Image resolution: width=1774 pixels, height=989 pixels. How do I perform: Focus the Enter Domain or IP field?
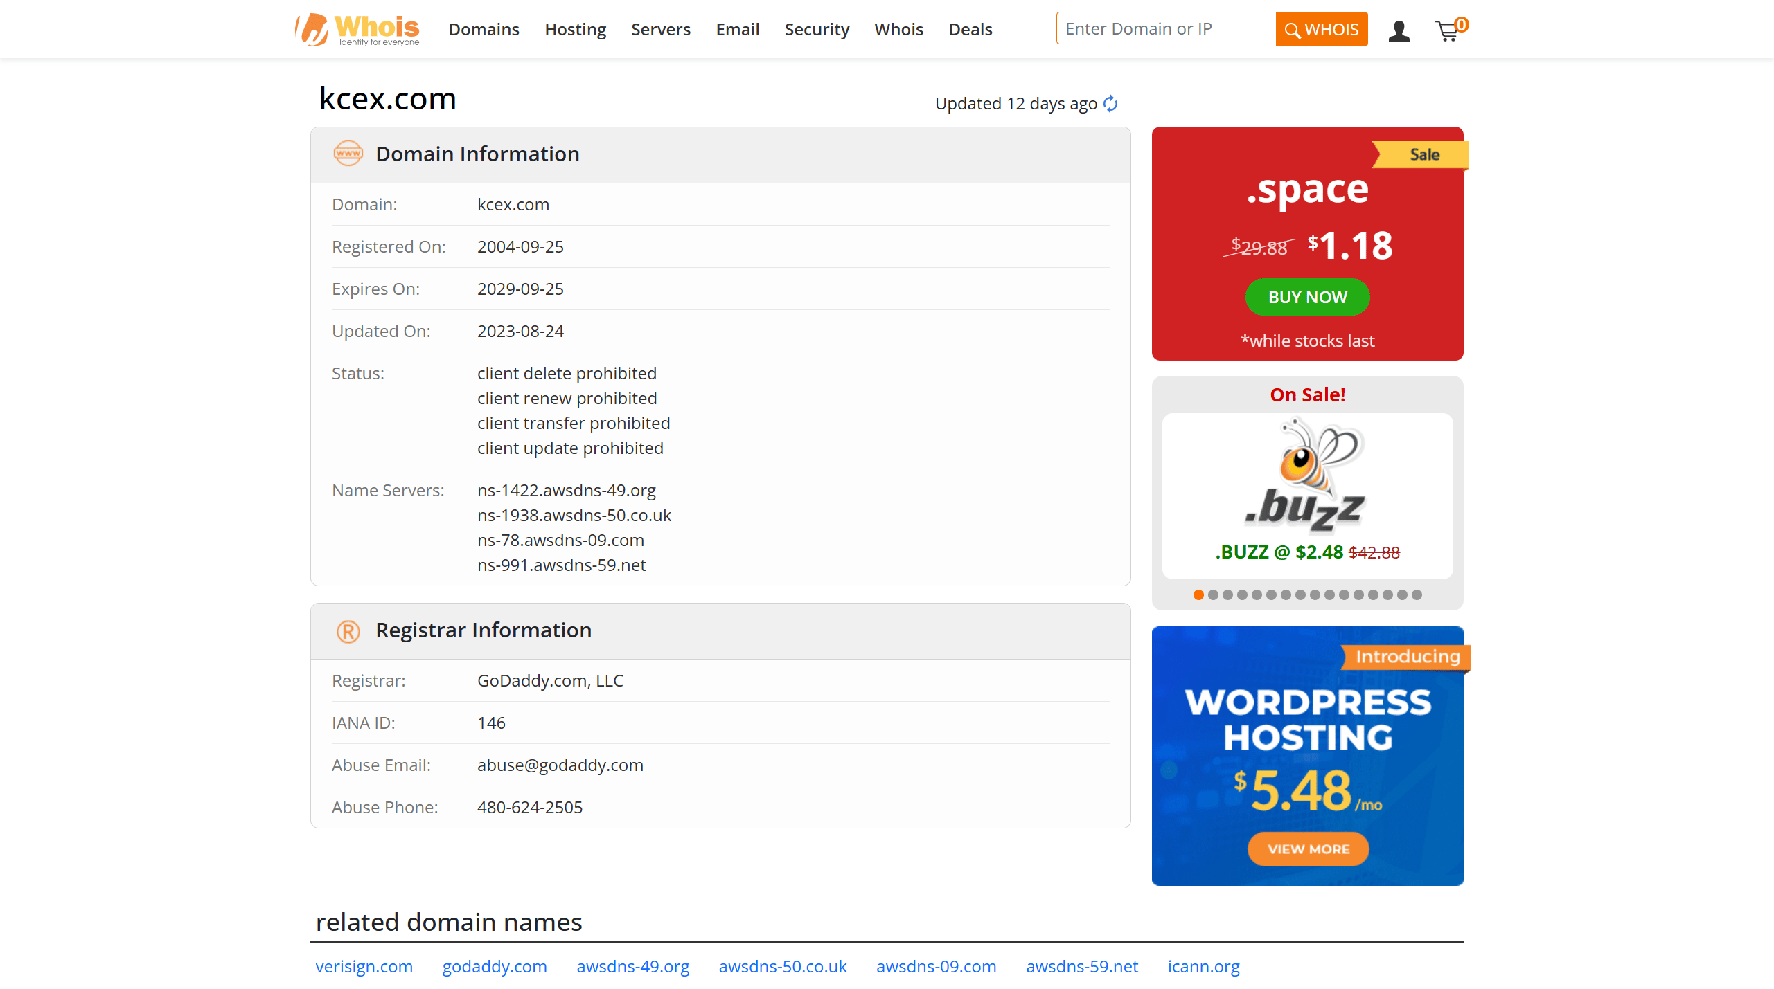coord(1166,28)
